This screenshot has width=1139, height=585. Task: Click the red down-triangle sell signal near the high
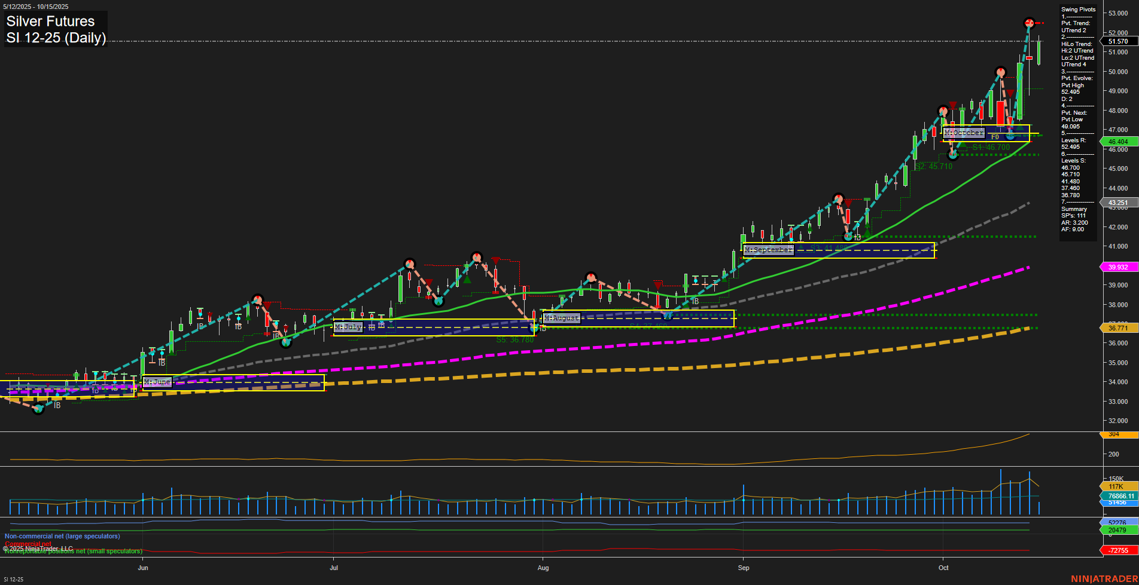(1010, 93)
